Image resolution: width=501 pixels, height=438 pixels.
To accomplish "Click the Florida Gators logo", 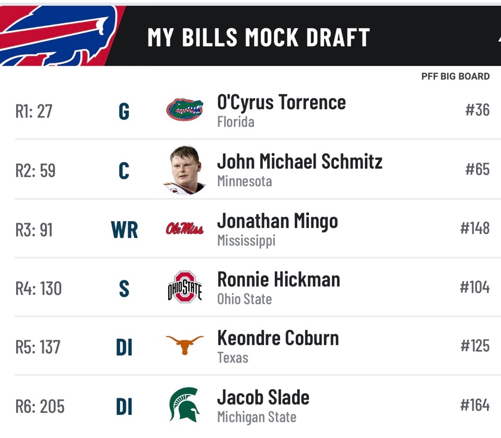I will point(185,109).
